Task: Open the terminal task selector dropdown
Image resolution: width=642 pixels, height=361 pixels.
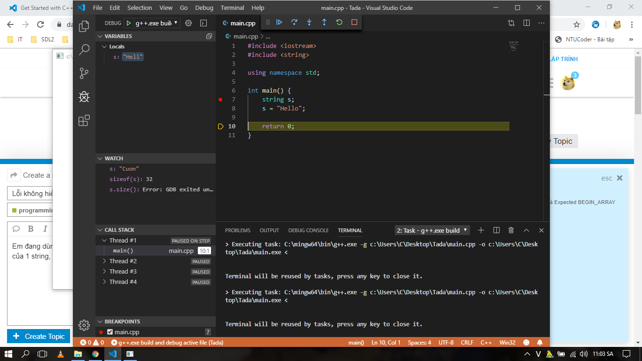Action: (x=432, y=230)
